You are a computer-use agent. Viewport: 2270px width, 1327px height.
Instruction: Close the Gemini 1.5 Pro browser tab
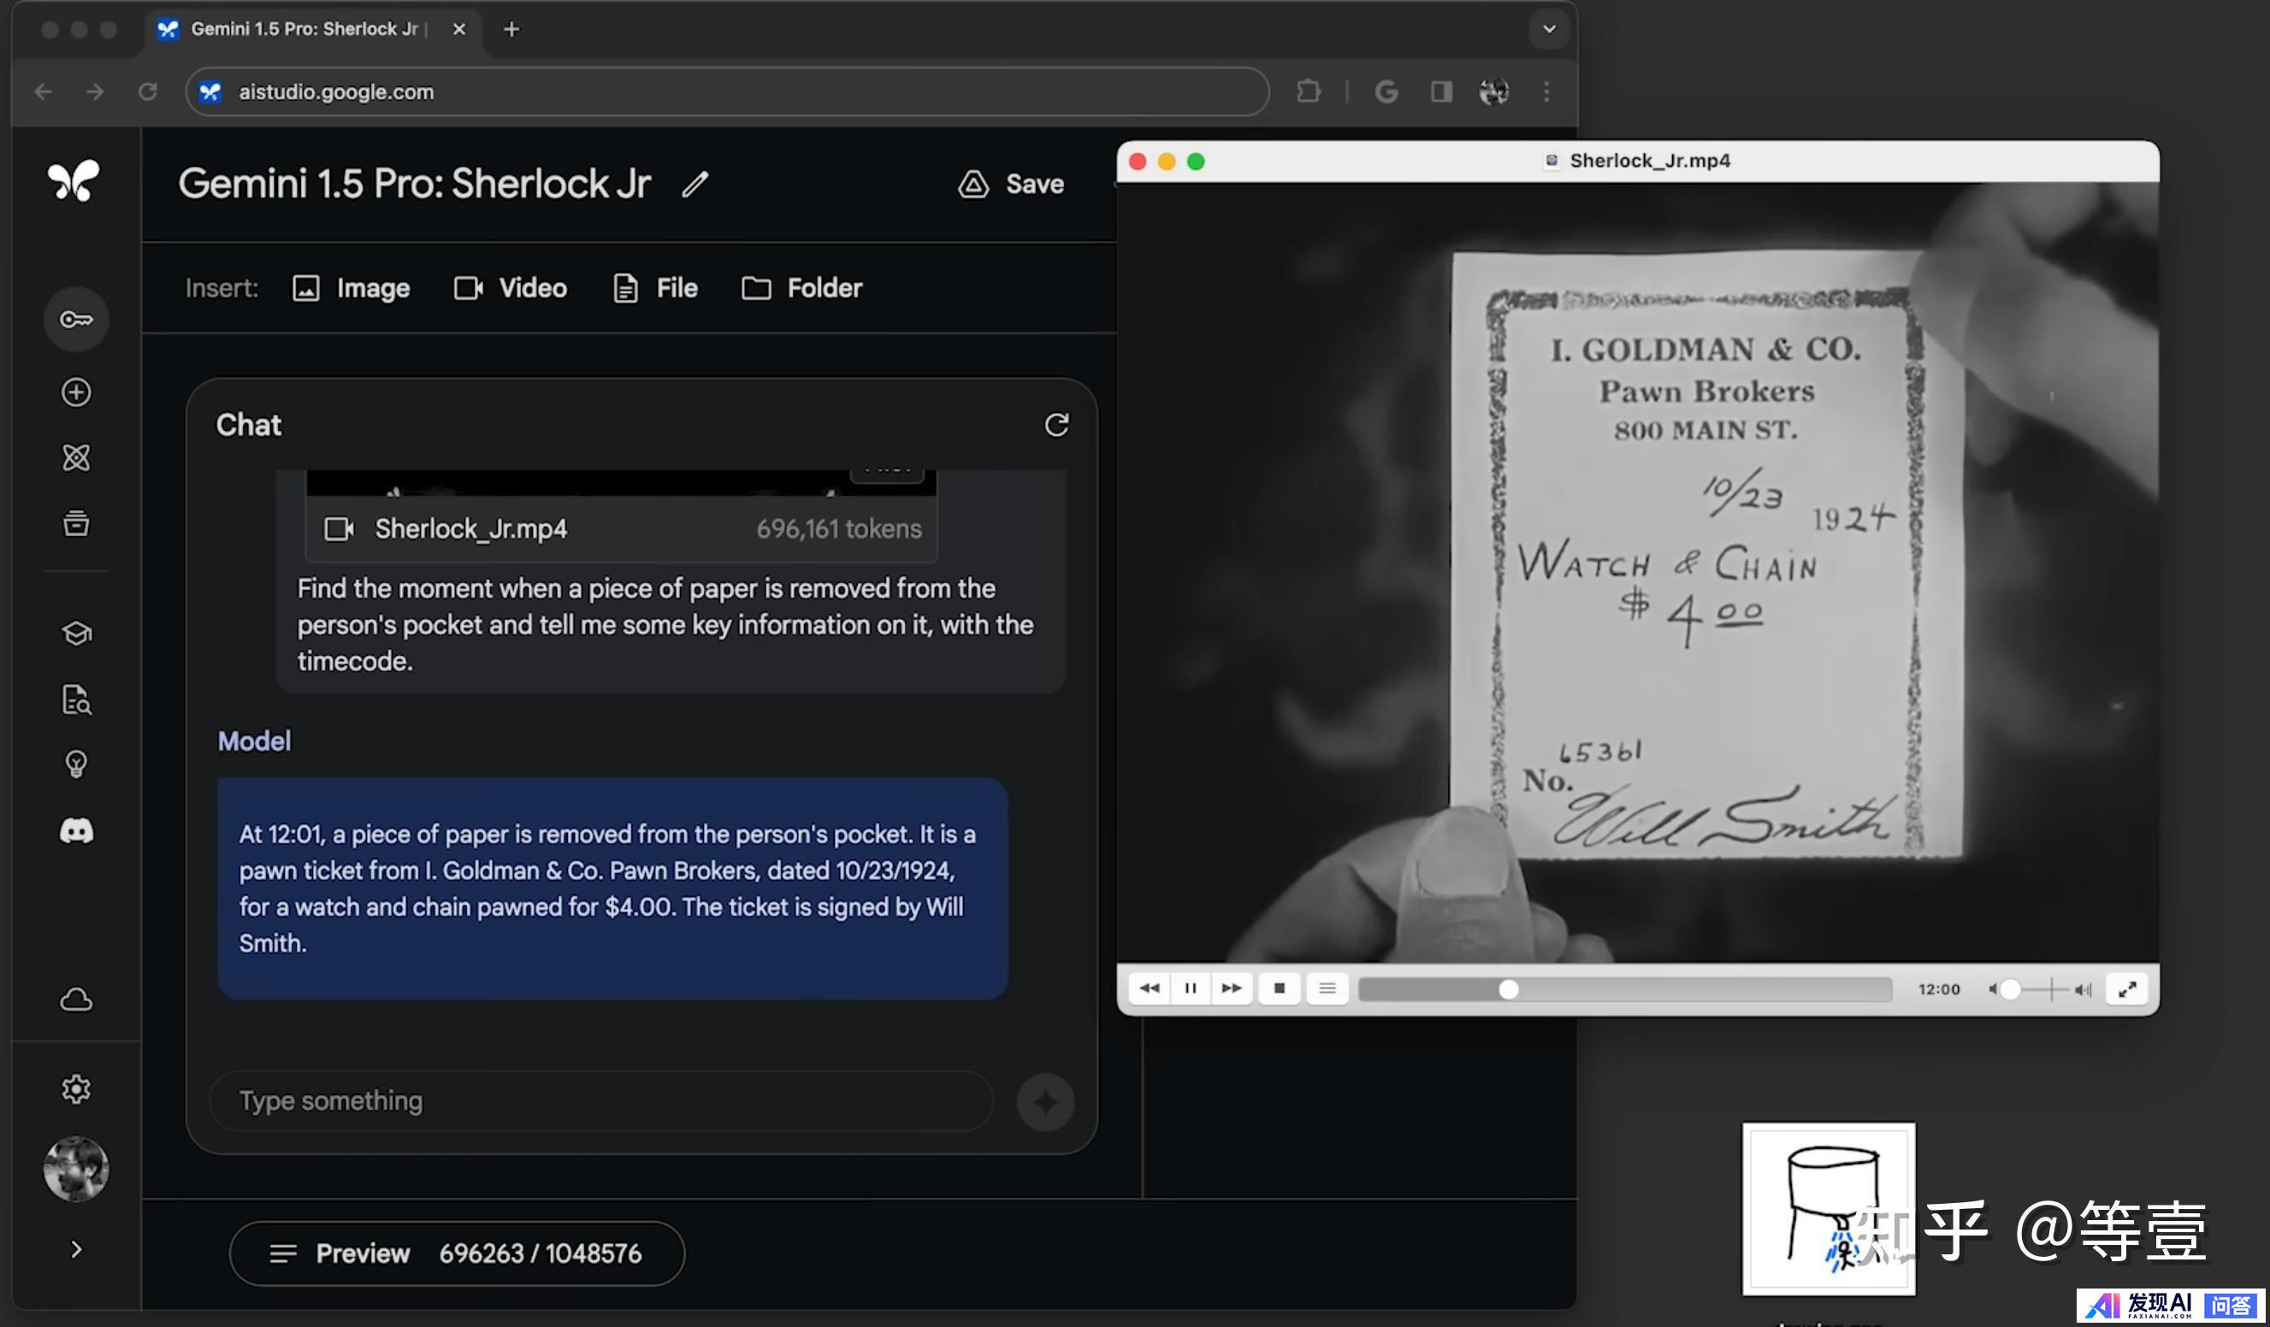pyautogui.click(x=458, y=29)
